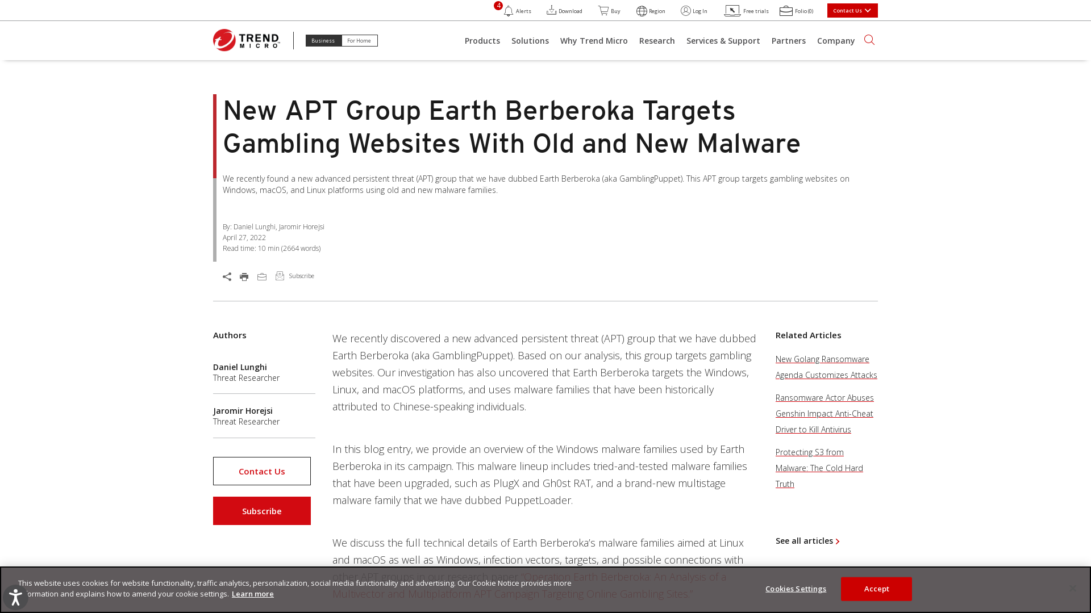Click the search magnifier icon
The width and height of the screenshot is (1091, 613).
click(x=869, y=40)
